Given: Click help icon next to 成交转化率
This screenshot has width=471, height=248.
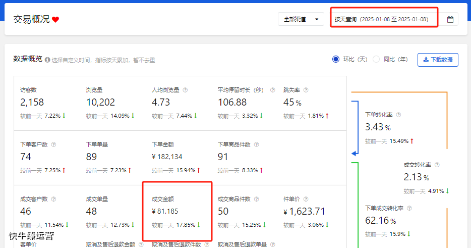Looking at the screenshot, I should (x=437, y=165).
